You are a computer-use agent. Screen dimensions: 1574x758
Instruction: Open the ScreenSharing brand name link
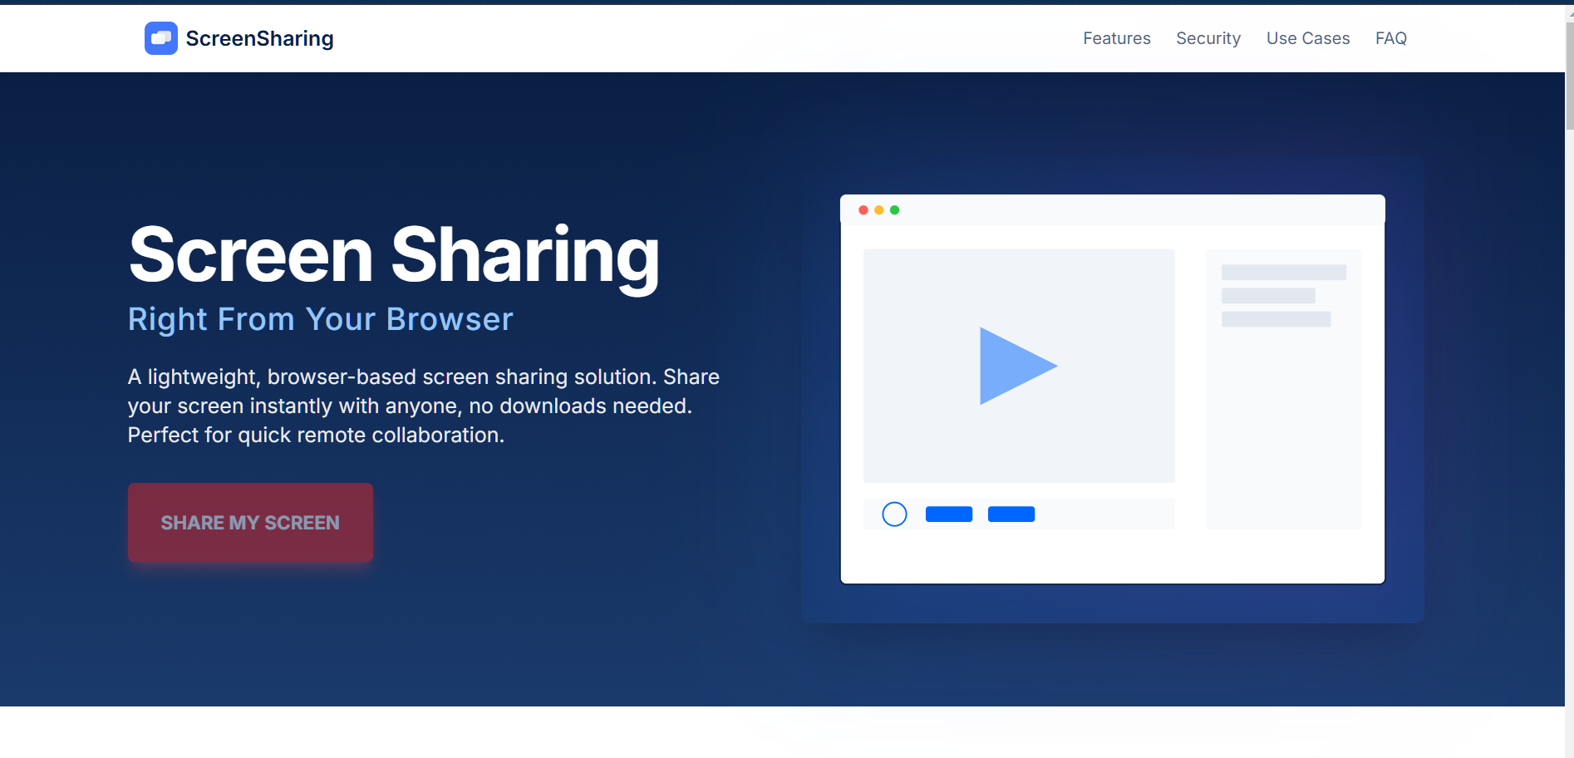259,38
